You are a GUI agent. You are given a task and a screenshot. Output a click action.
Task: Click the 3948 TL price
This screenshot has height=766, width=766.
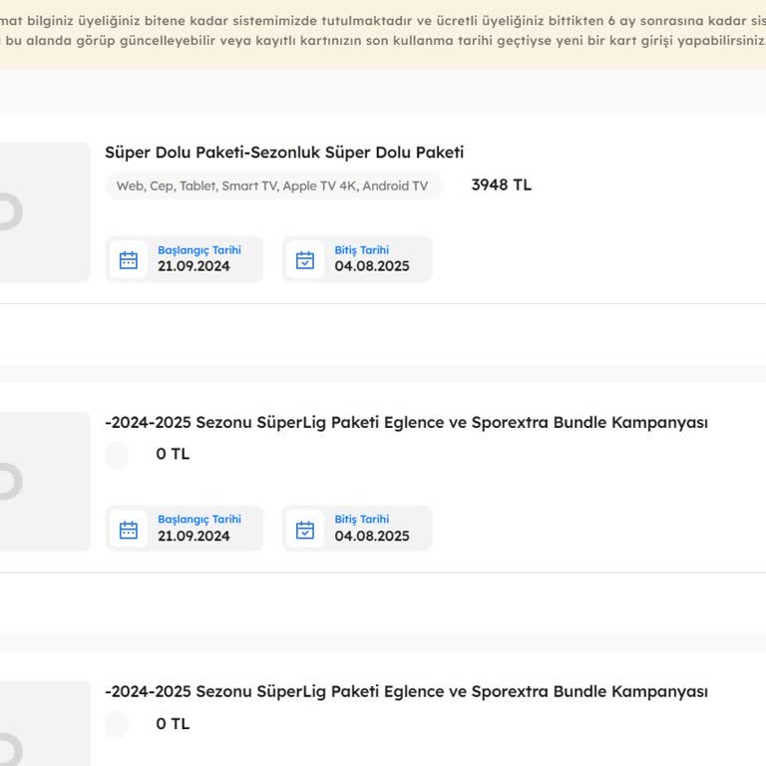pyautogui.click(x=501, y=186)
